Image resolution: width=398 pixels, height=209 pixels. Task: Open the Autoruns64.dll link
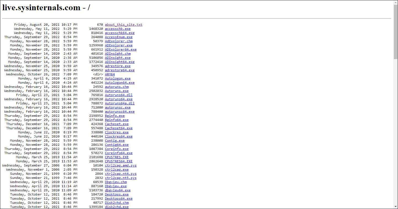(x=118, y=95)
